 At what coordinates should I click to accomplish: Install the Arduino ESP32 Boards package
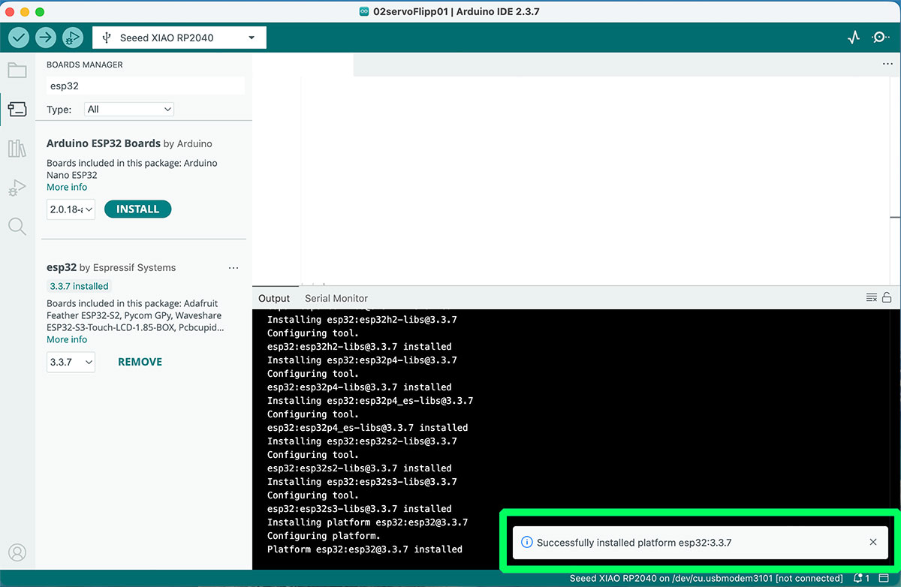click(x=137, y=209)
